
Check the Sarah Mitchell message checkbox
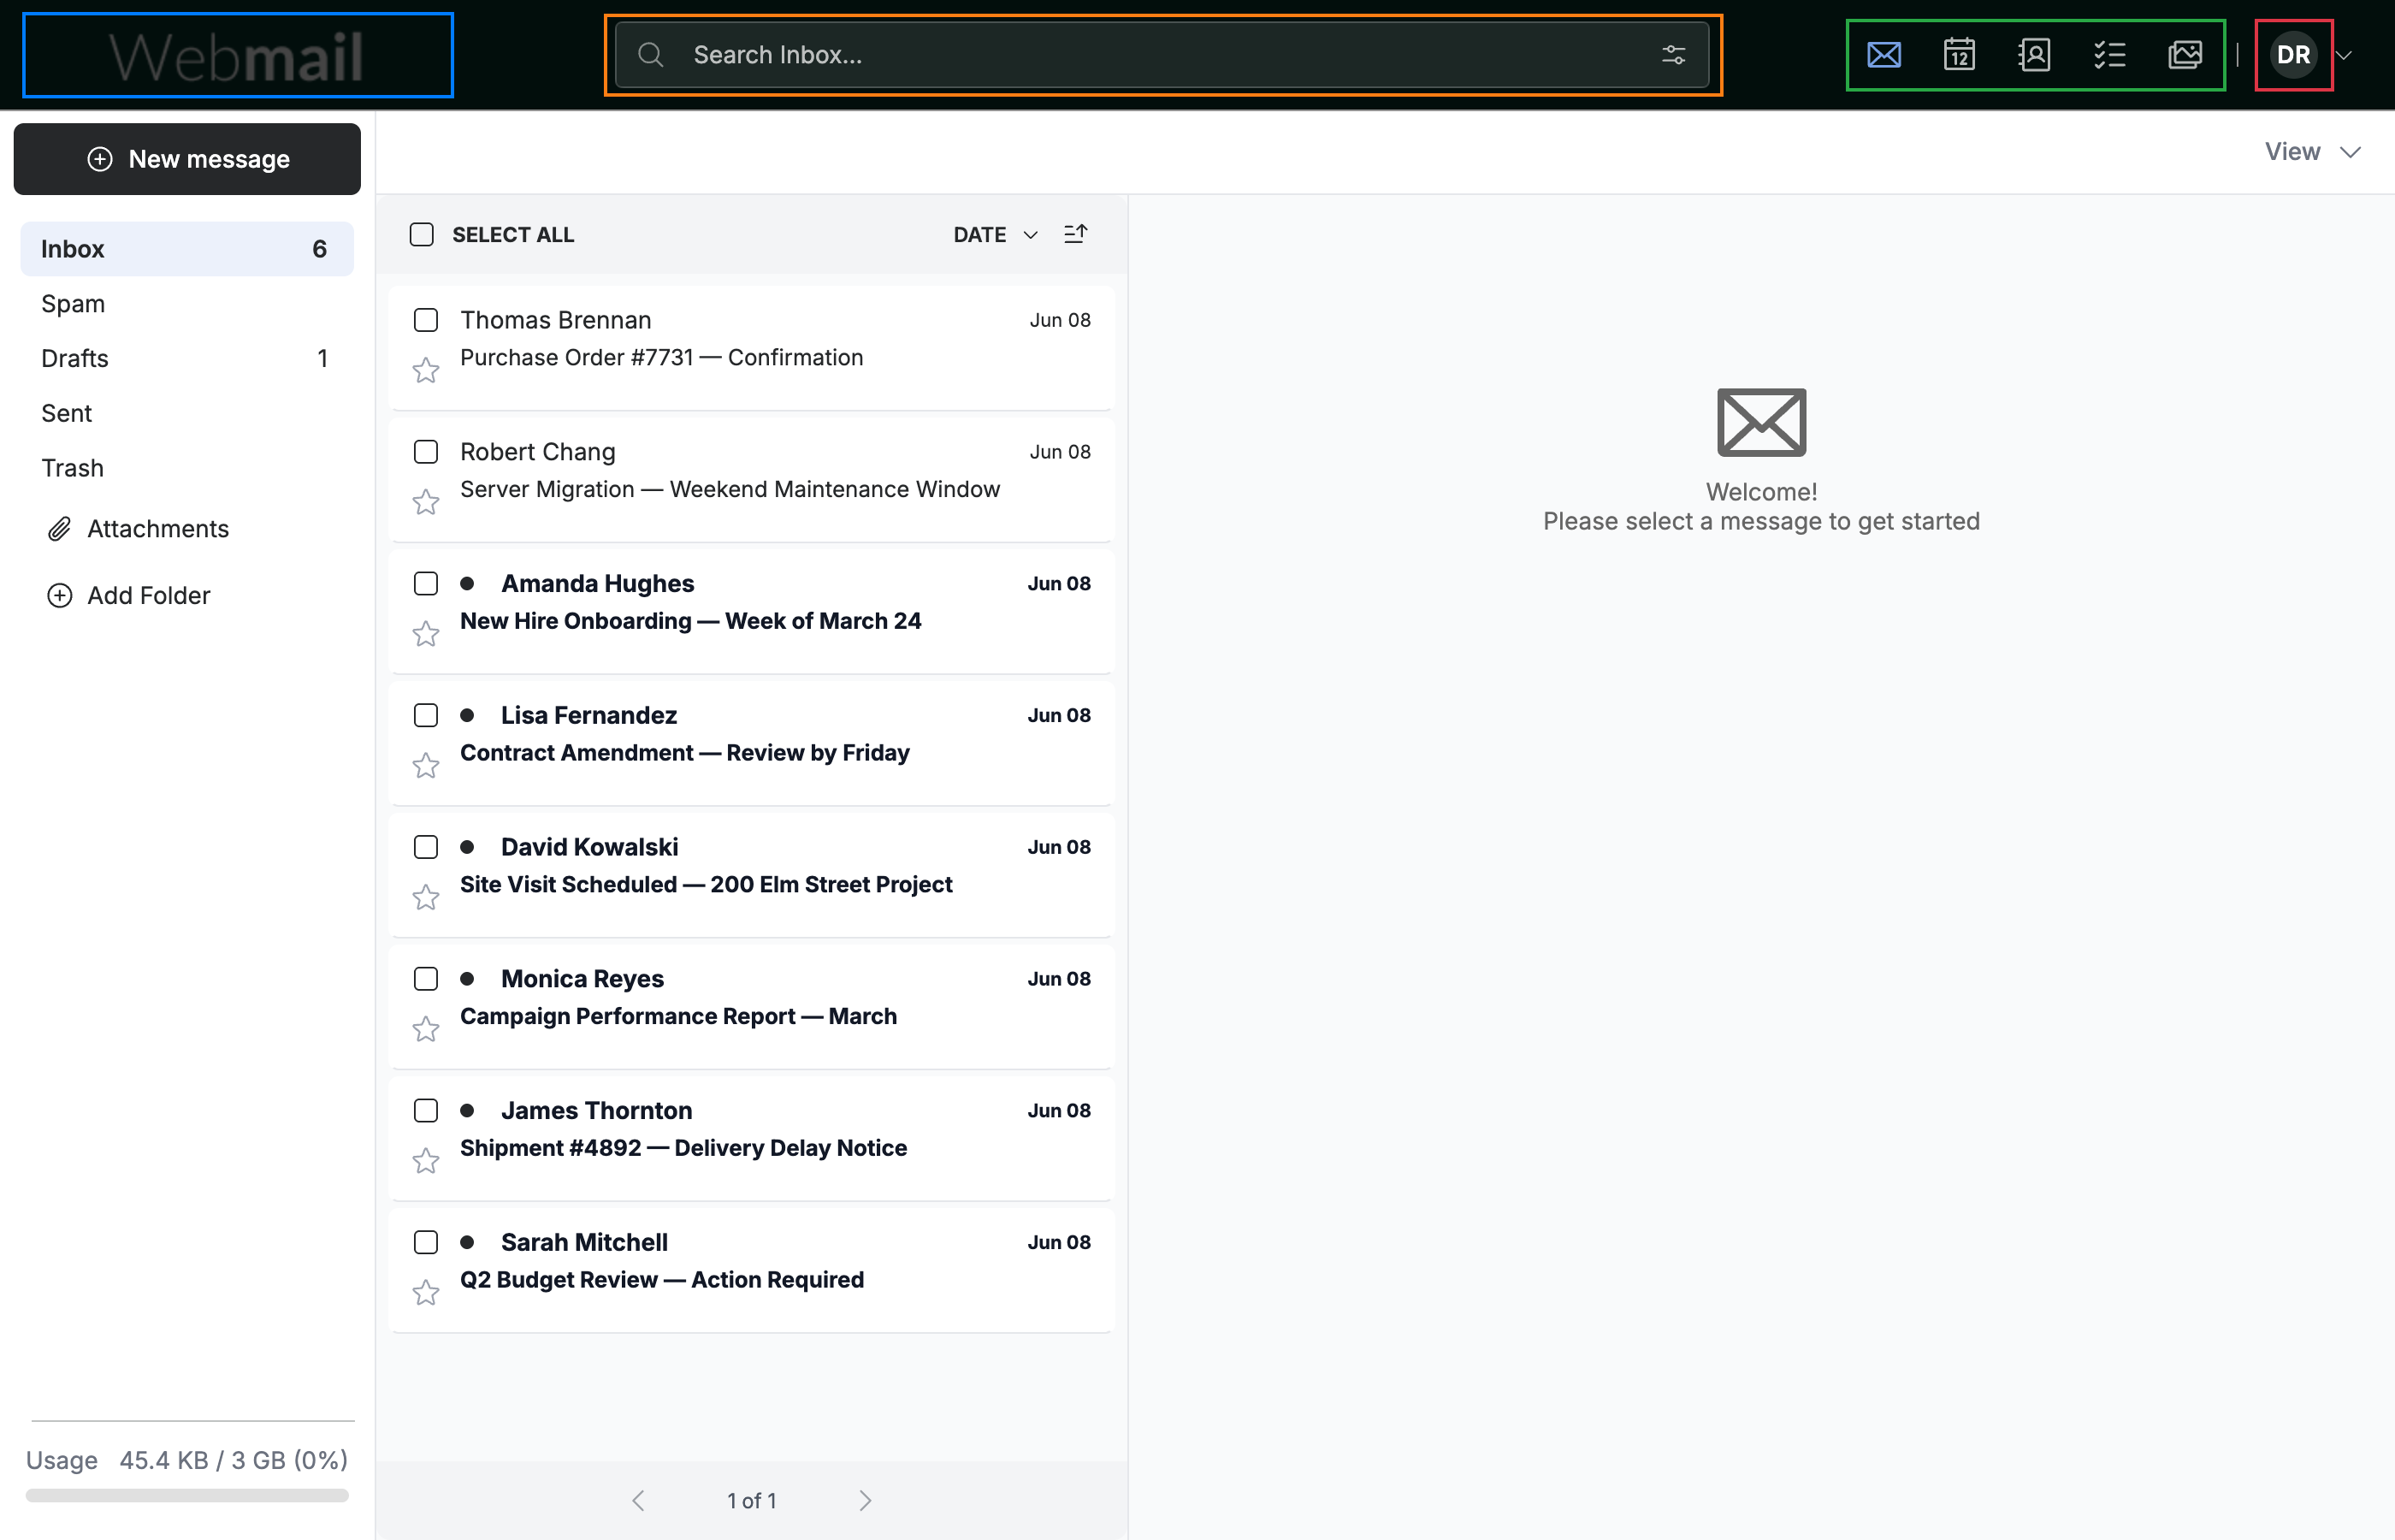point(426,1242)
